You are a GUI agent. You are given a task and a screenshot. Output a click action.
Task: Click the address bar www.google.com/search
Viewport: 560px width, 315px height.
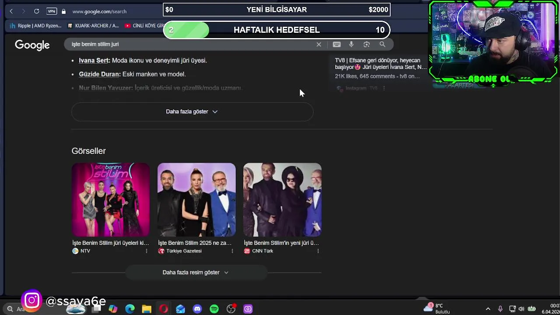point(99,11)
